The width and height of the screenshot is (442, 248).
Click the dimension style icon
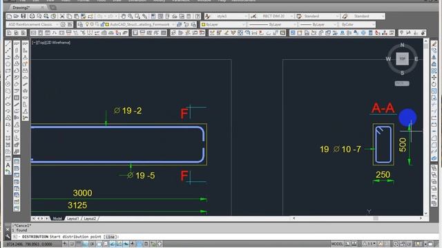(x=253, y=17)
